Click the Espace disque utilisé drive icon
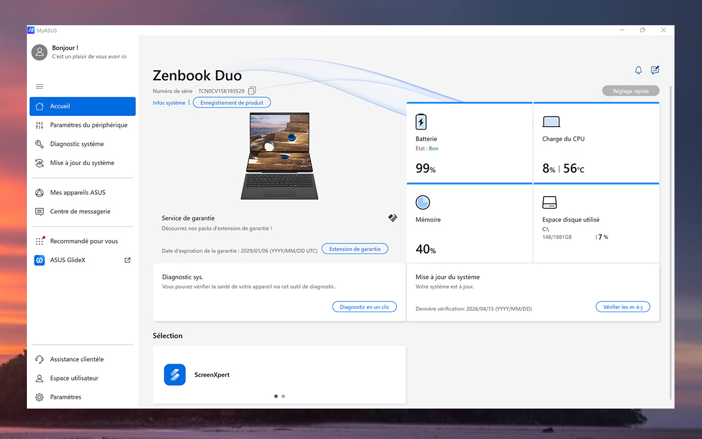 pos(549,202)
